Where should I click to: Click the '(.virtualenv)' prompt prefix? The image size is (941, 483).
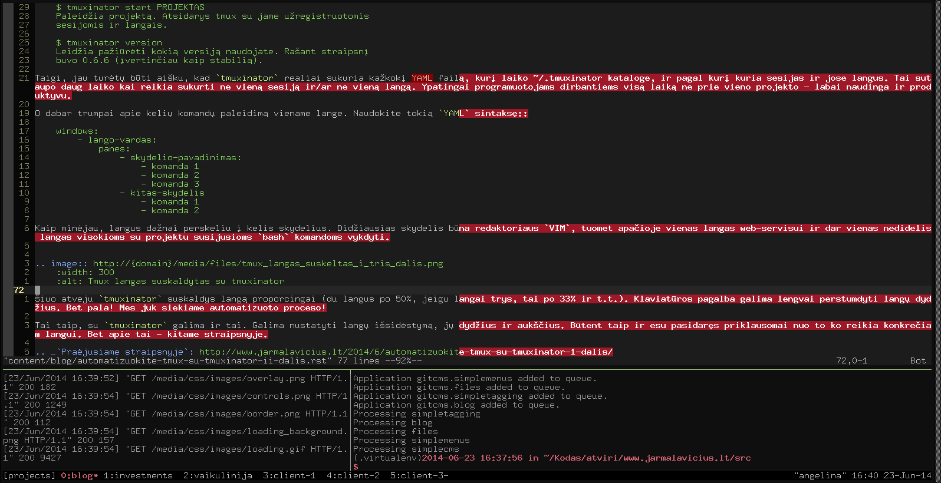tap(387, 458)
